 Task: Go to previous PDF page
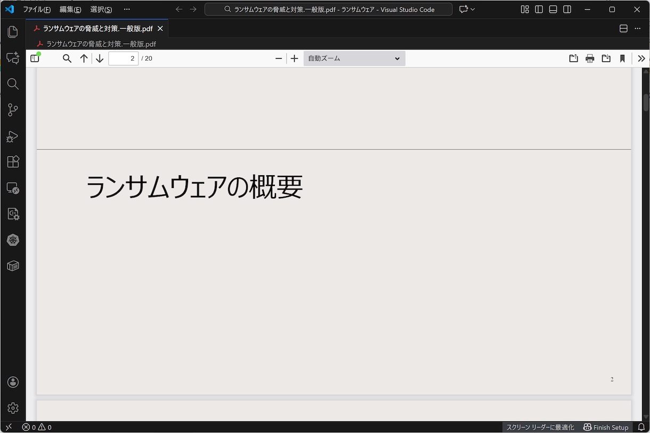(x=84, y=59)
